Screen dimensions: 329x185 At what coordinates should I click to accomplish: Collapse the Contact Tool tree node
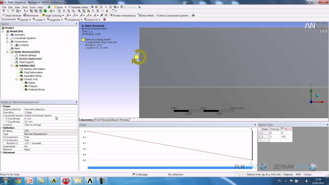(16, 79)
